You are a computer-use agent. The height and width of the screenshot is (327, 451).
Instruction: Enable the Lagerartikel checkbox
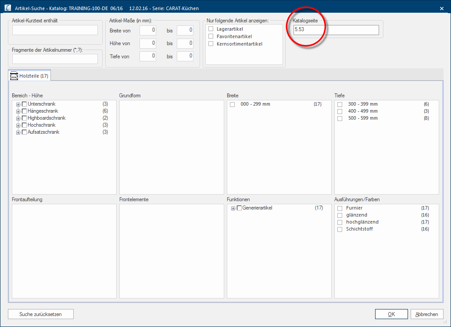pyautogui.click(x=211, y=29)
